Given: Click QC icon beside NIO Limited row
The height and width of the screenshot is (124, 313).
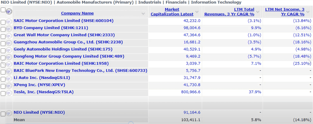Looking at the screenshot, I should tap(9, 113).
